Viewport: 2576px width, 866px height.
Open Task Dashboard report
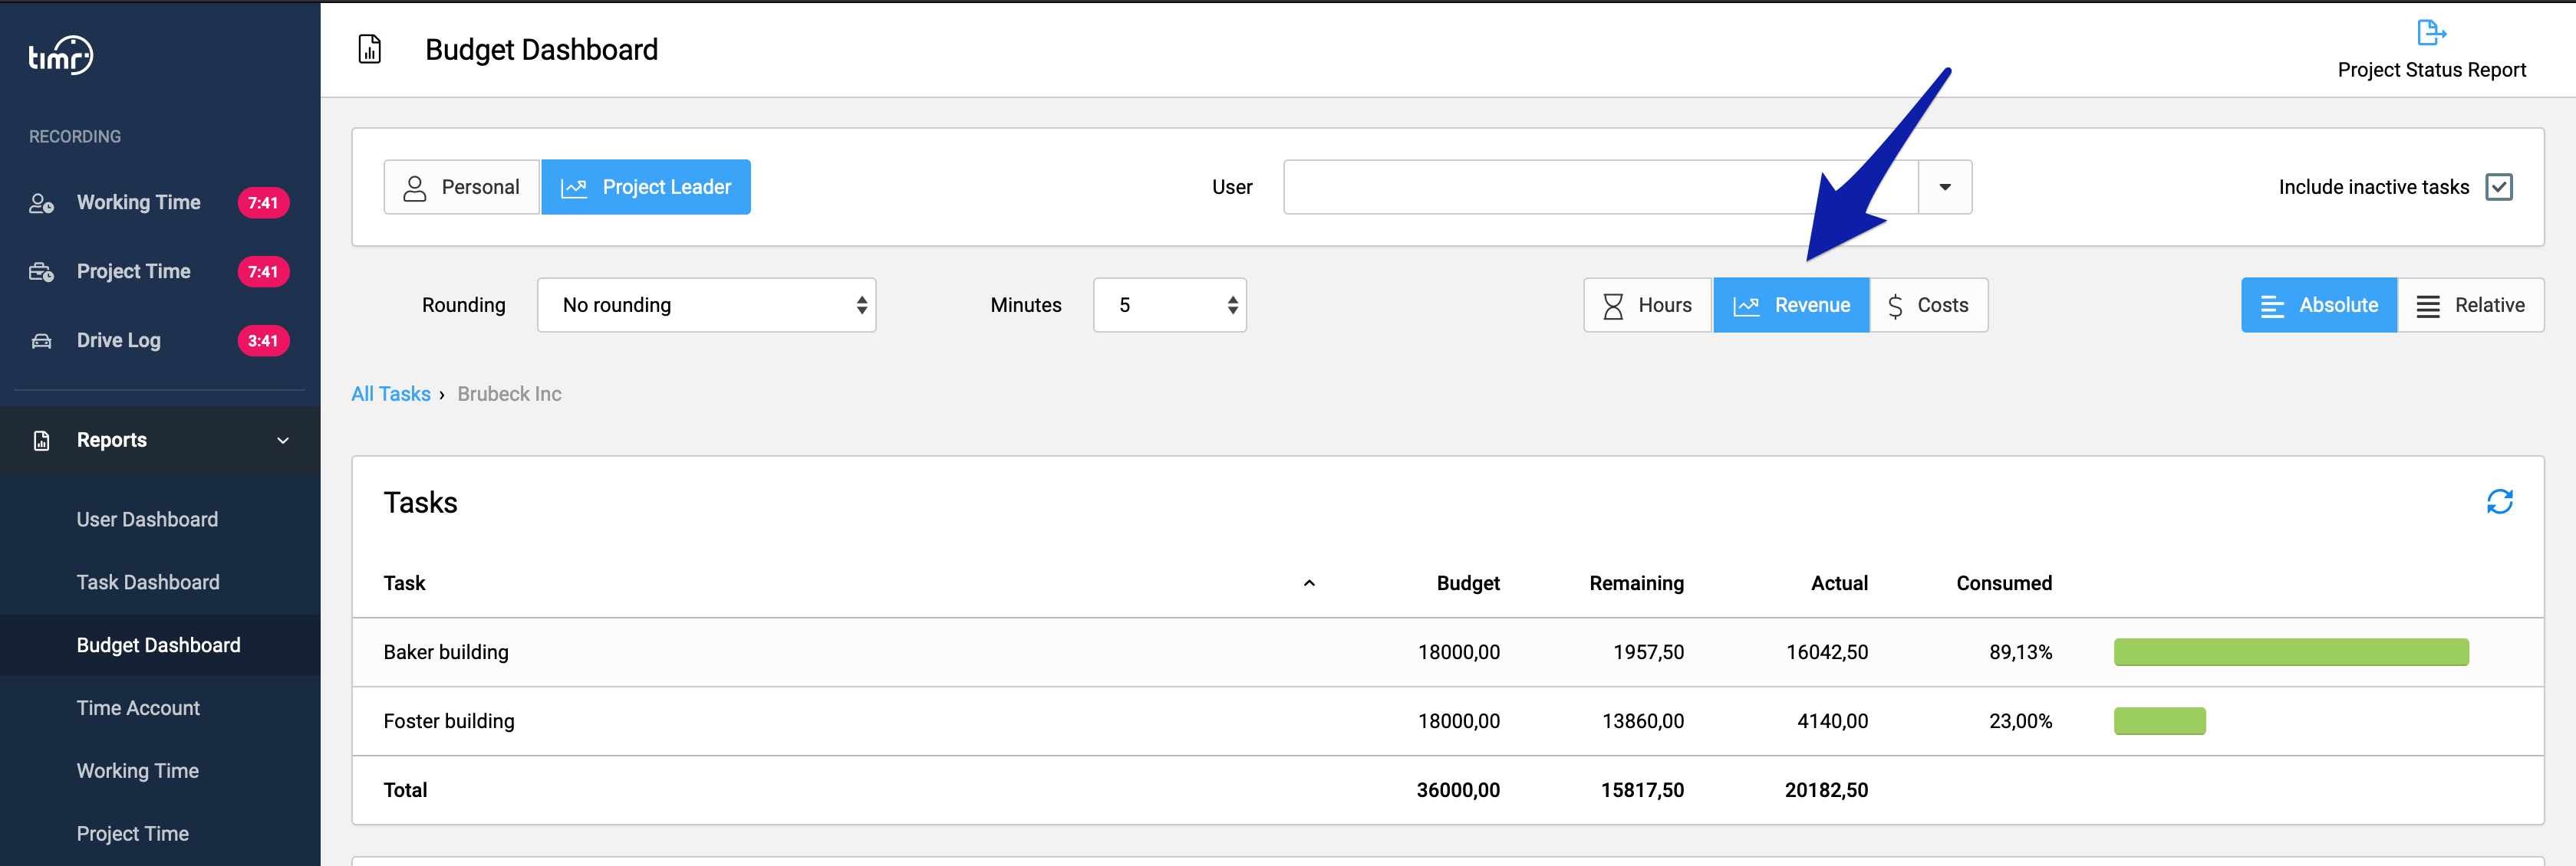coord(148,583)
